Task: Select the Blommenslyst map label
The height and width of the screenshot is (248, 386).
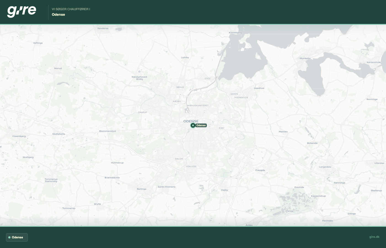Action: [108, 131]
